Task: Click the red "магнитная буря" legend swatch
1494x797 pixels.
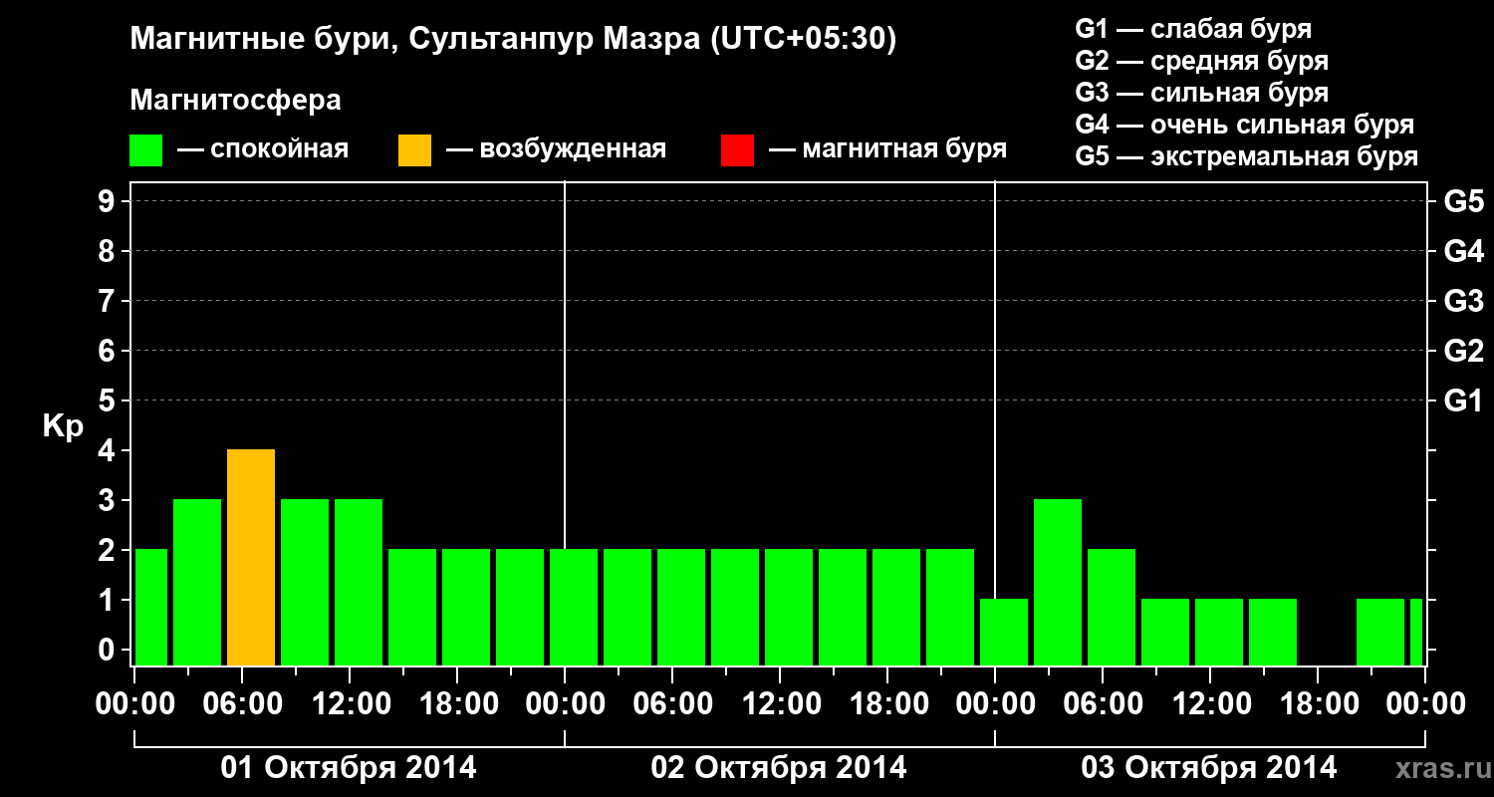Action: (x=737, y=150)
